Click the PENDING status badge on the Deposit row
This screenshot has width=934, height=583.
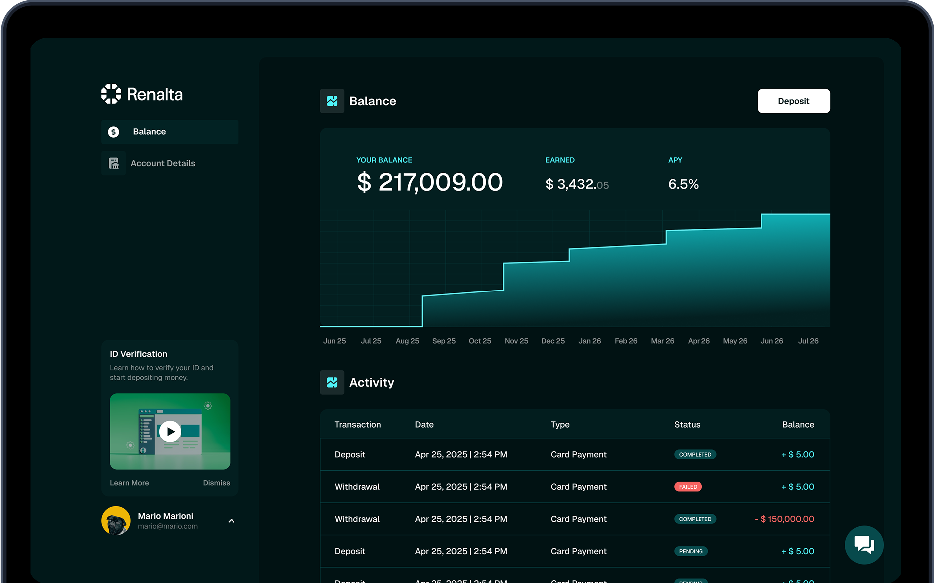[x=691, y=551]
